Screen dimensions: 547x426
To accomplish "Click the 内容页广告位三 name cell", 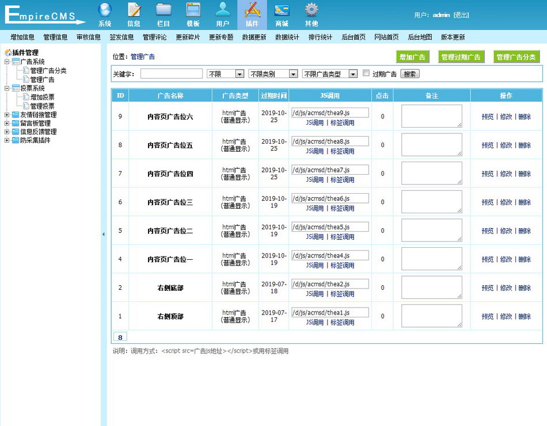I will point(170,202).
